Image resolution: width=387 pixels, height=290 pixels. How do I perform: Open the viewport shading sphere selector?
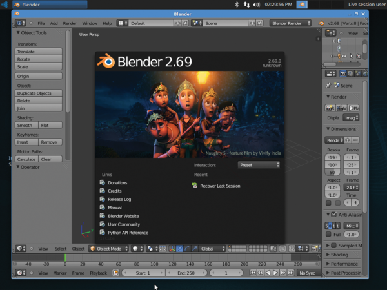[137, 249]
